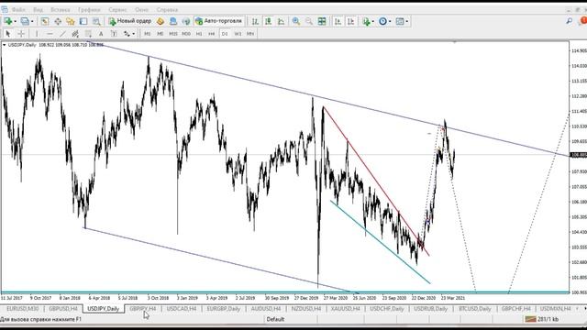The height and width of the screenshot is (330, 587).
Task: Switch to M15 timeframe
Action: pyautogui.click(x=173, y=34)
